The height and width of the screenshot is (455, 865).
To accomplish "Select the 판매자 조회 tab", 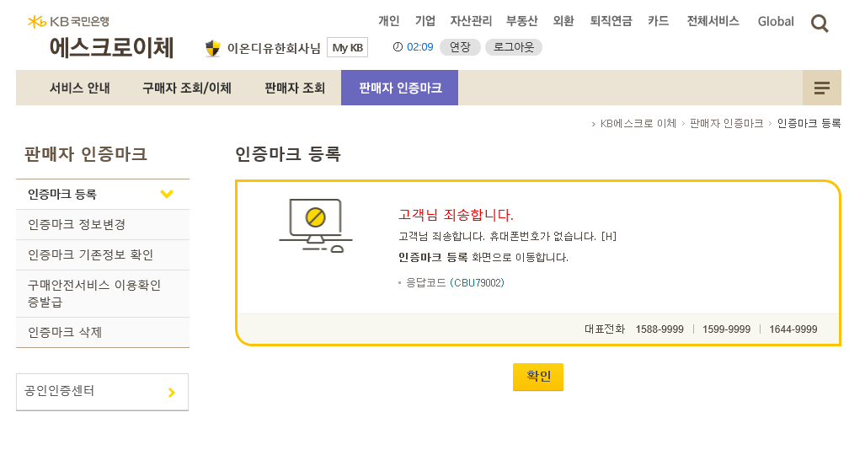I will click(x=295, y=88).
